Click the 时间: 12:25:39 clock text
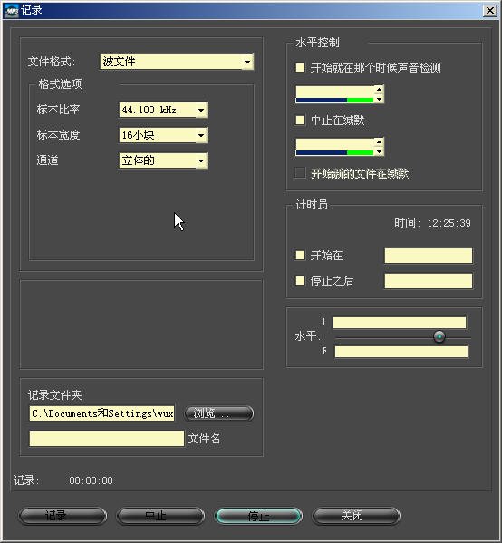This screenshot has width=502, height=543. click(432, 223)
